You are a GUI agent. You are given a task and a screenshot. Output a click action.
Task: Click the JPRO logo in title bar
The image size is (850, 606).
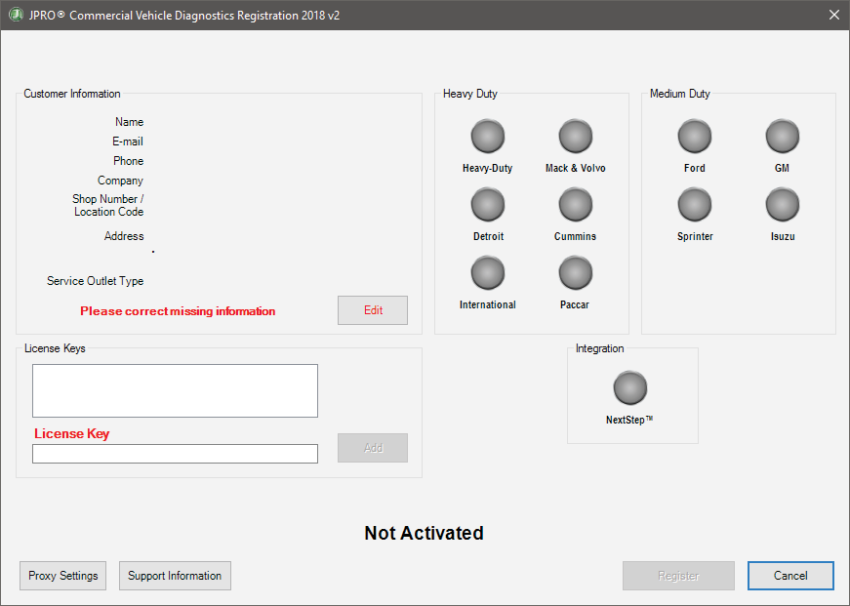click(17, 15)
